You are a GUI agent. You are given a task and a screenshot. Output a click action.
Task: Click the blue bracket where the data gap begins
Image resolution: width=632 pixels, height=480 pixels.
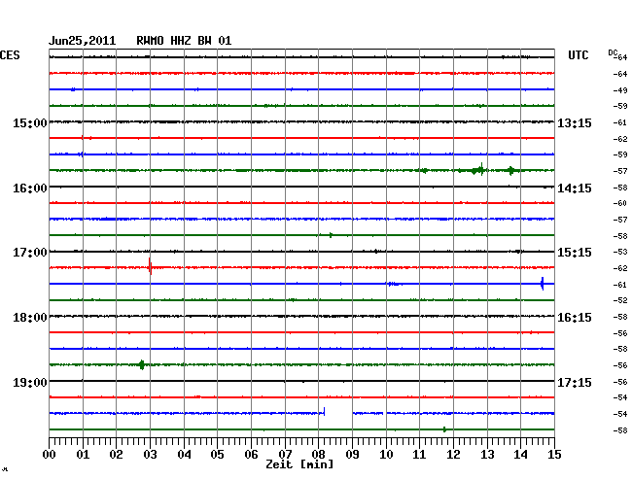point(324,412)
